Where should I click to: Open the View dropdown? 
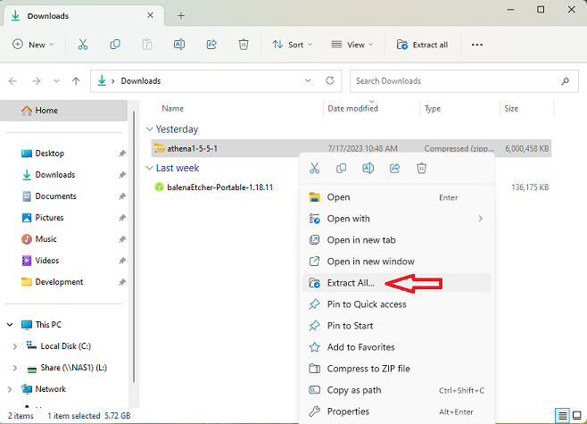click(x=348, y=45)
